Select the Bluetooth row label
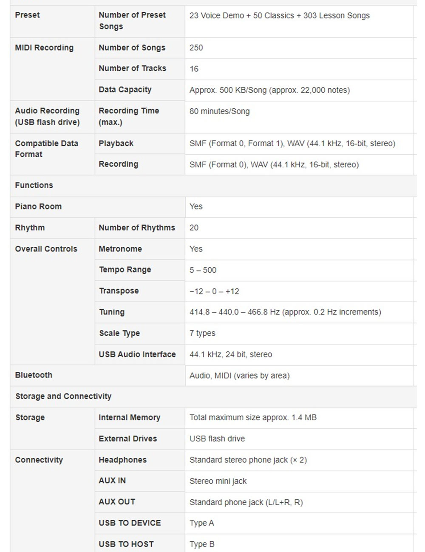Screen dimensions: 425x552 pos(34,375)
